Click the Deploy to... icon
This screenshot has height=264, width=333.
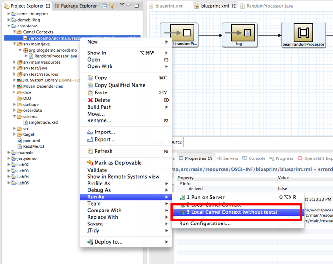(90, 242)
